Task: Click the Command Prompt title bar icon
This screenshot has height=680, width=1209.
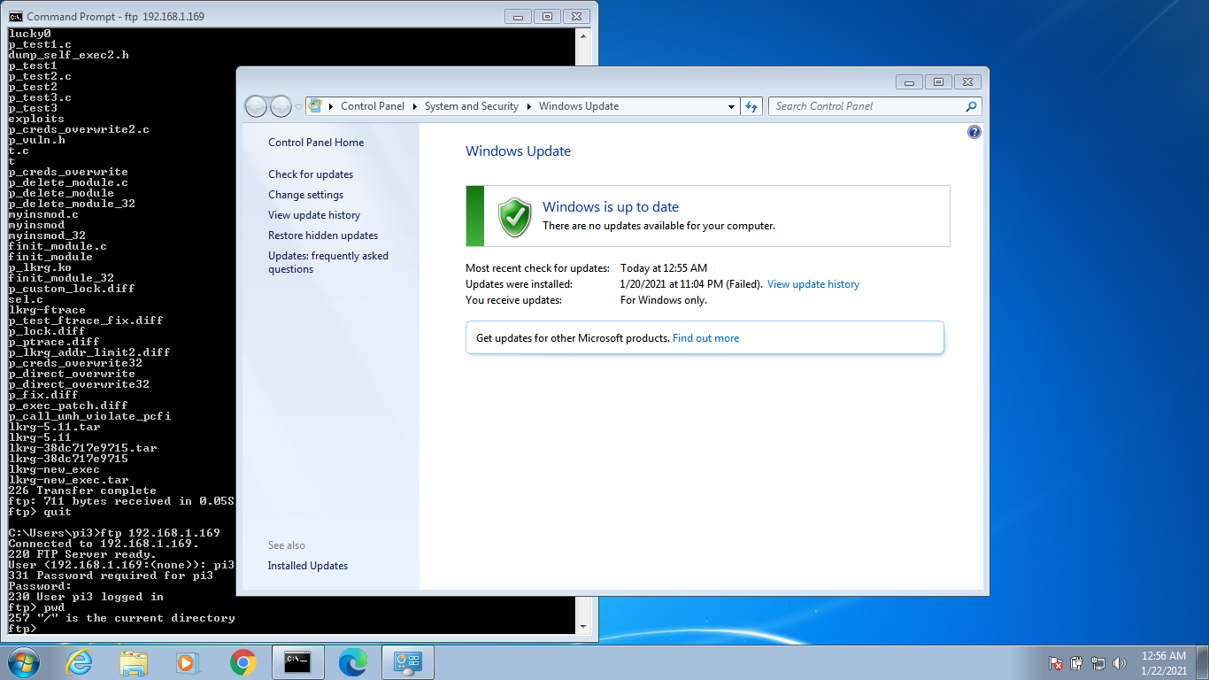Action: coord(15,16)
